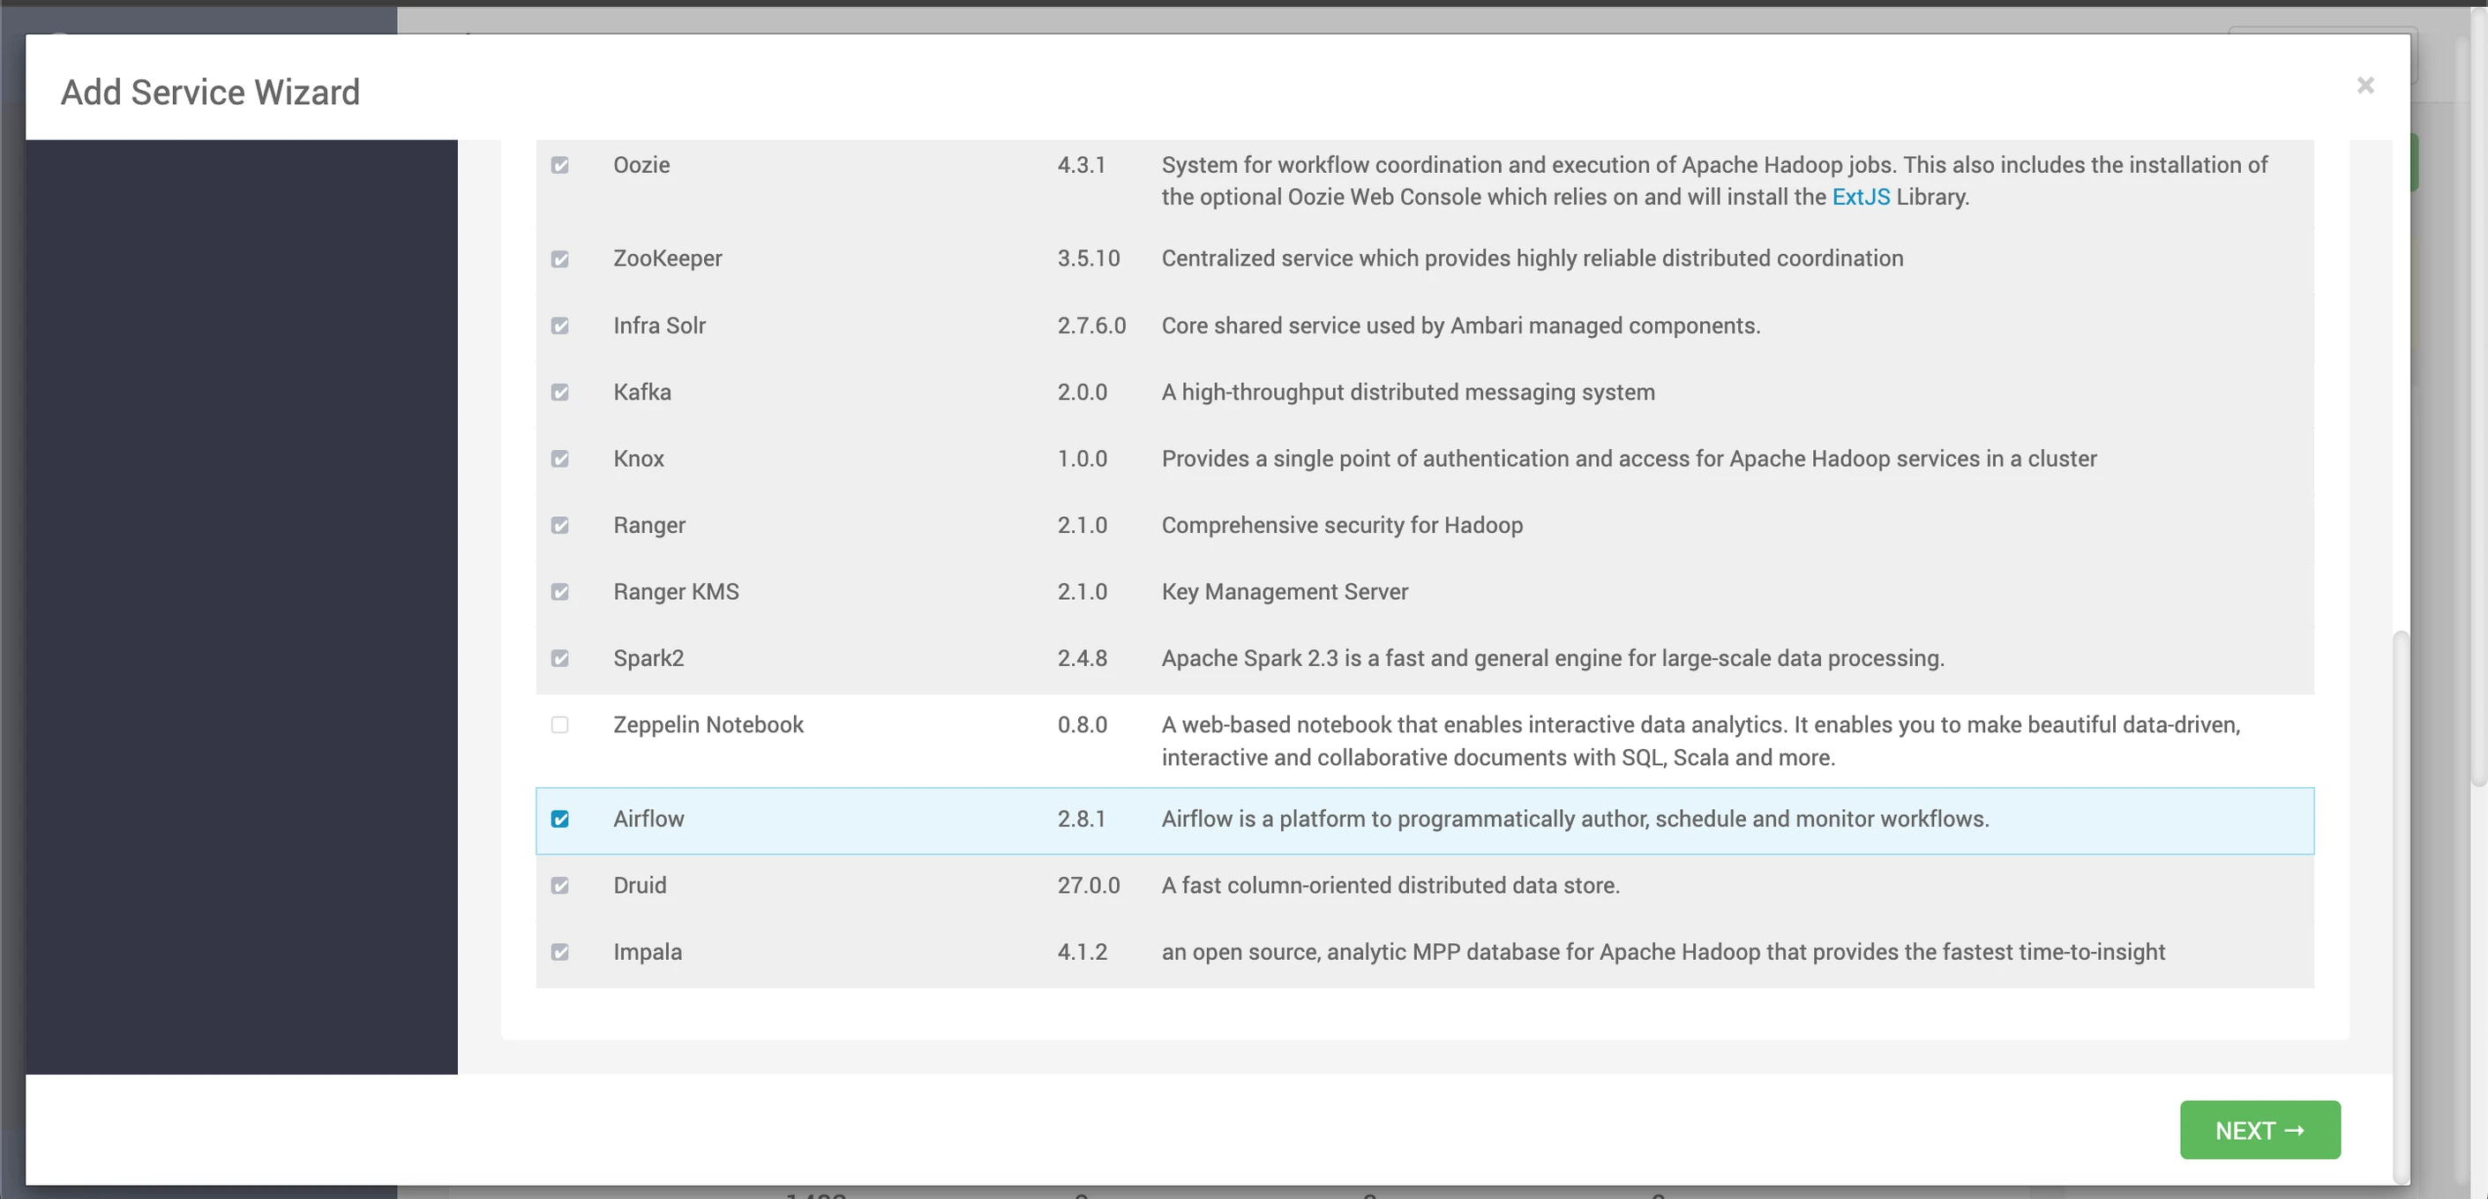The width and height of the screenshot is (2488, 1199).
Task: Select the Infra Solr service name
Action: pyautogui.click(x=660, y=326)
